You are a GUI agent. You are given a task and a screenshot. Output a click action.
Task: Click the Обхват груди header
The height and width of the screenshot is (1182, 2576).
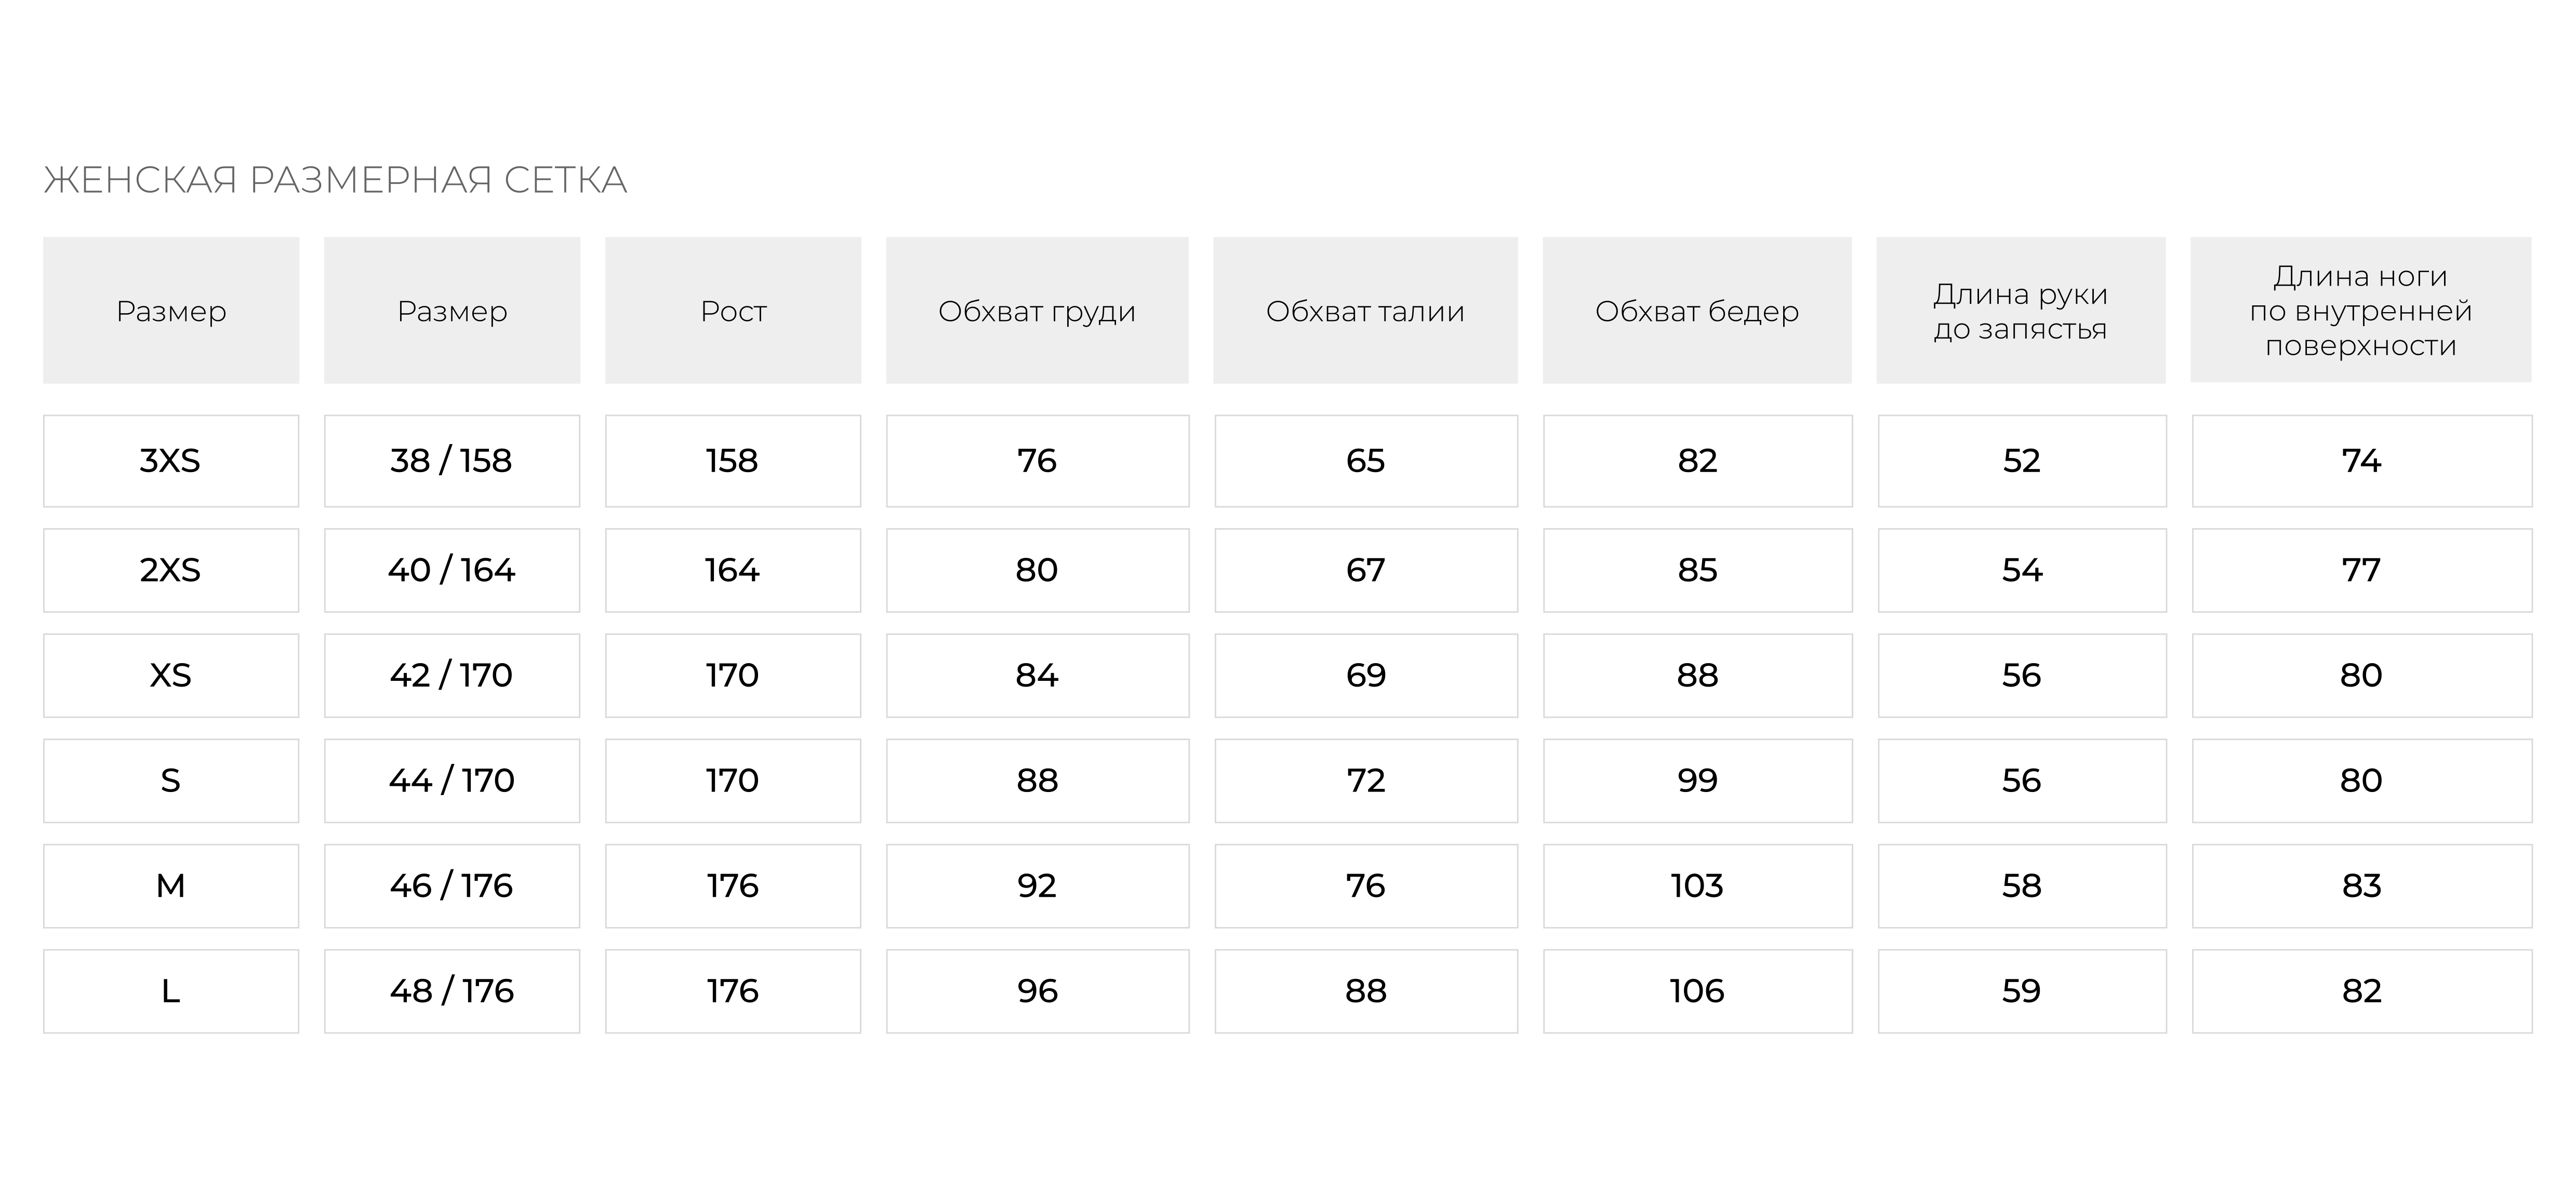point(1037,311)
